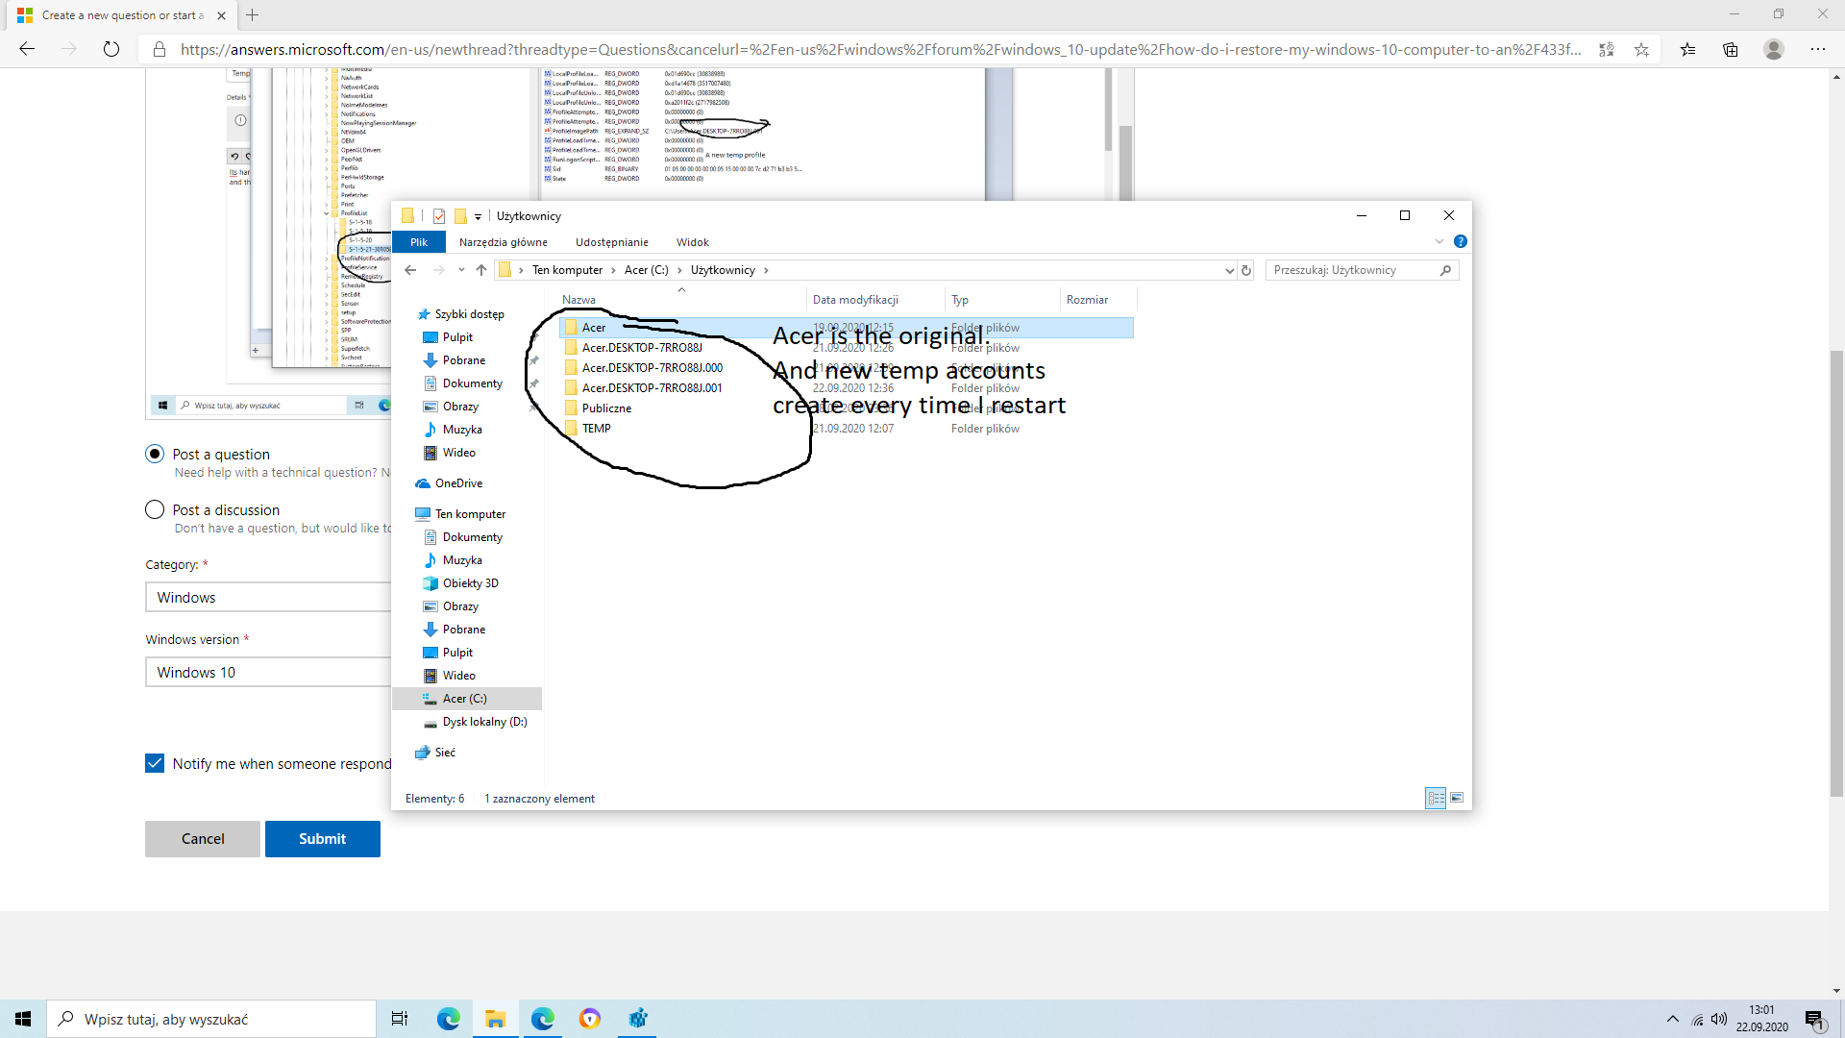1845x1038 pixels.
Task: Sort by the Nazwa column header
Action: point(681,300)
